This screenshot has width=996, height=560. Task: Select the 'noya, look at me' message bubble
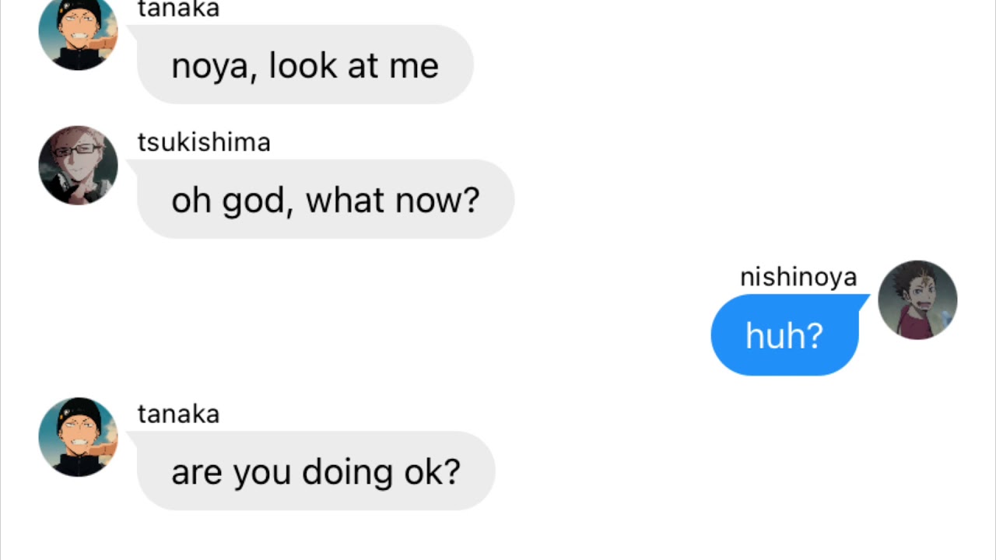305,65
